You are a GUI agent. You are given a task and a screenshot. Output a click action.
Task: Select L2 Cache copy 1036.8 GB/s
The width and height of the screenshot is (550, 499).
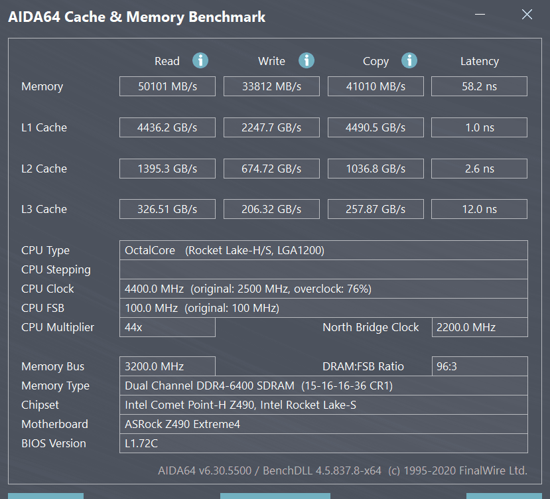pos(376,169)
